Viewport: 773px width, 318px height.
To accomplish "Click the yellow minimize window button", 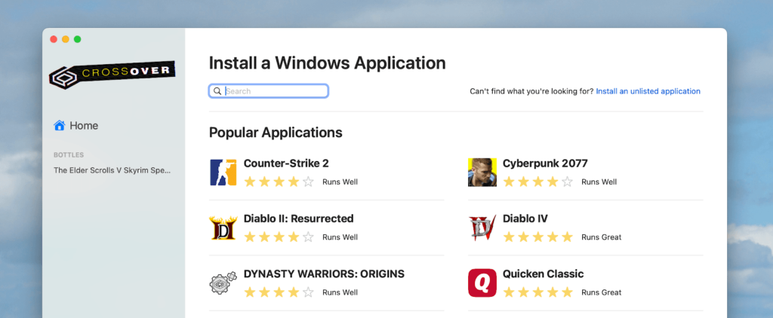I will pyautogui.click(x=66, y=39).
